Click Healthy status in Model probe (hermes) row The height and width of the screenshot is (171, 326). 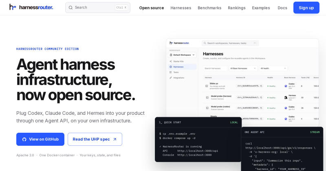(271, 97)
